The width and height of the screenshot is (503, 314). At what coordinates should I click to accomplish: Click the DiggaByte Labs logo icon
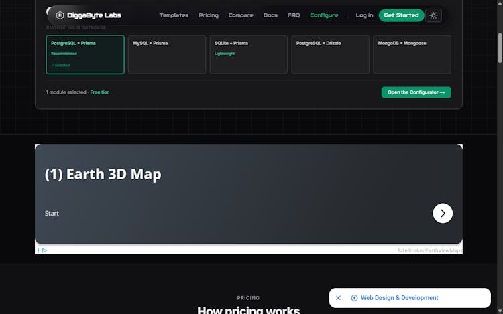coord(60,15)
